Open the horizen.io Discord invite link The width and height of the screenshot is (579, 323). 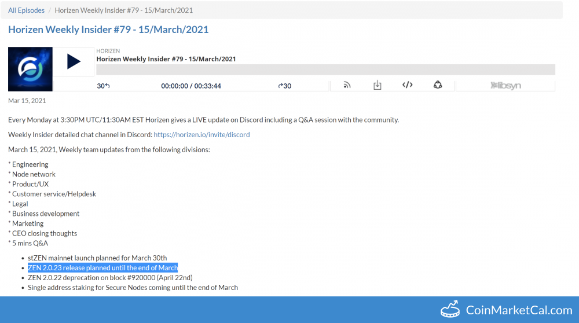[x=201, y=135]
